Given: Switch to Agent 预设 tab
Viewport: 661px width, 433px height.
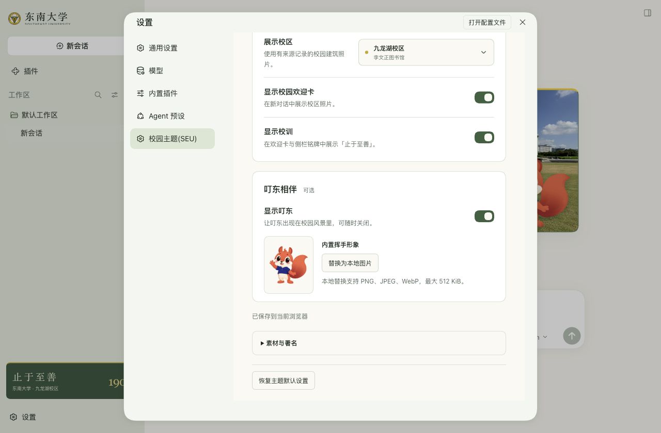Looking at the screenshot, I should (172, 116).
